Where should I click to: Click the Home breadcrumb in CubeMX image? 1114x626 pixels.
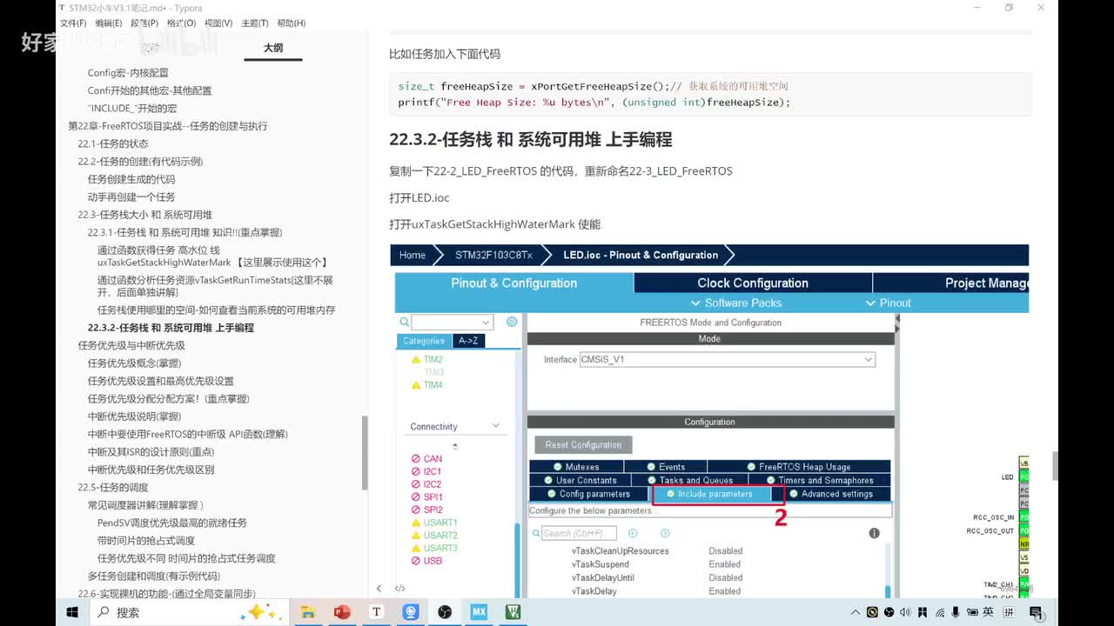pyautogui.click(x=413, y=255)
